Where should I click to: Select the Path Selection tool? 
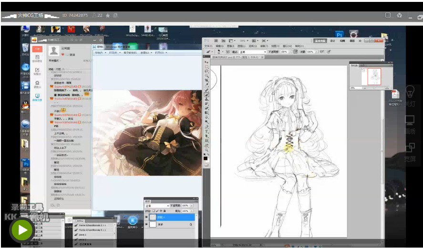(x=207, y=135)
